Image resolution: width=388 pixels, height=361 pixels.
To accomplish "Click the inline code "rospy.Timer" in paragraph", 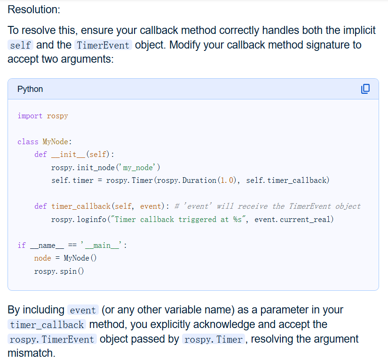I will (x=214, y=339).
